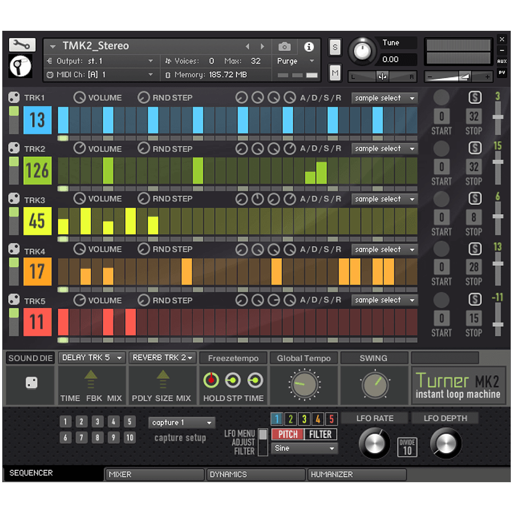Open TRK2 sample select dropdown
Image resolution: width=513 pixels, height=513 pixels.
pos(384,149)
